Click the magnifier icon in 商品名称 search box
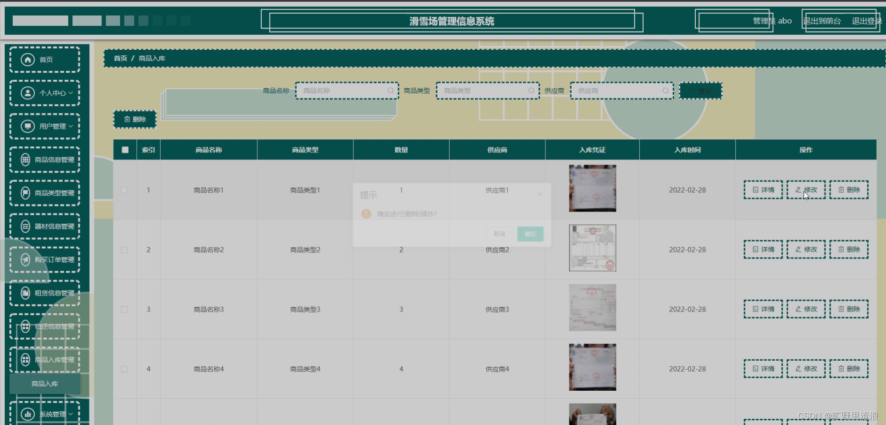 point(390,91)
